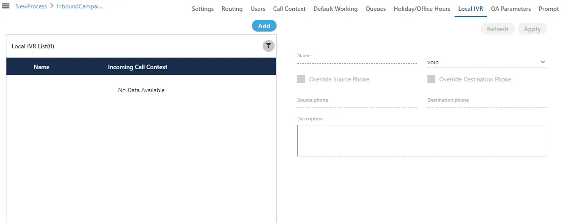Viewport: 563px width, 223px height.
Task: Switch to the Settings tab
Action: [x=203, y=9]
